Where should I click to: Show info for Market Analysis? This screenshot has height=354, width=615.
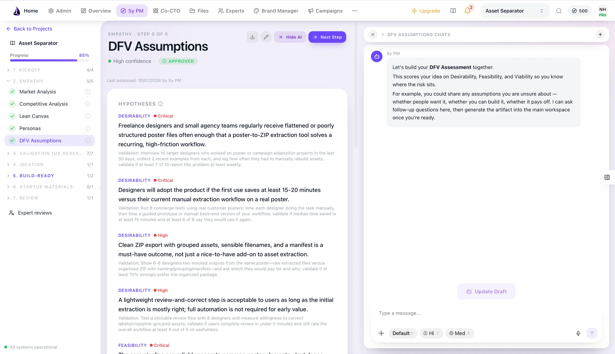88,92
